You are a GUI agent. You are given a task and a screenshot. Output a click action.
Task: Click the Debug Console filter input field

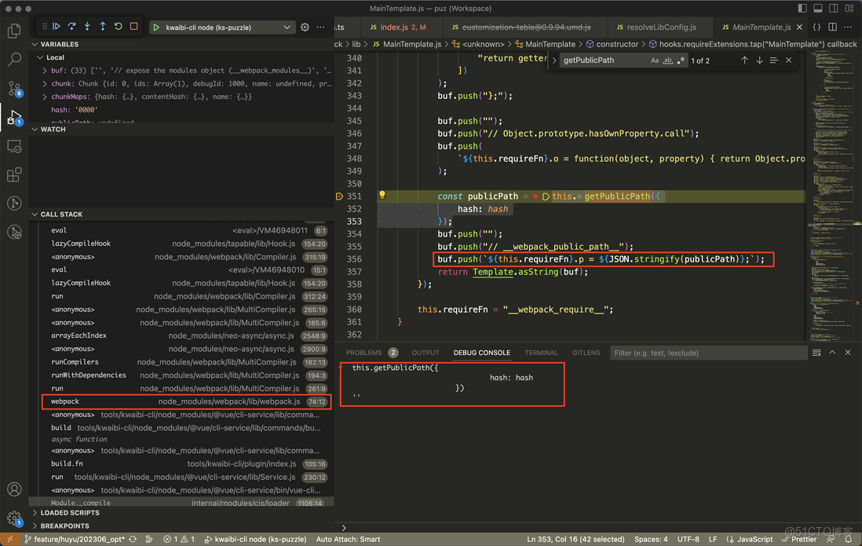click(707, 353)
